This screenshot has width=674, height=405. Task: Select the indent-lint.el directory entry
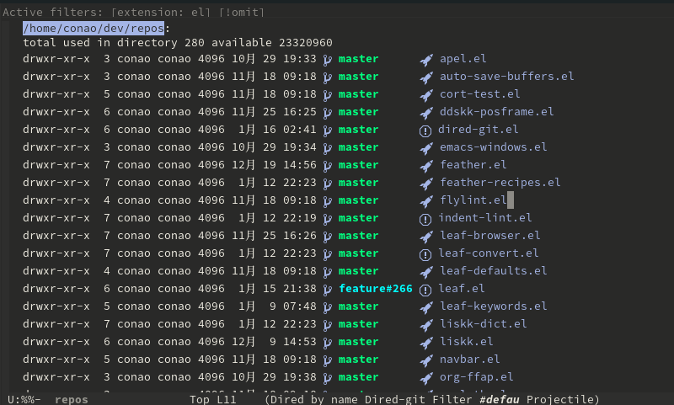pyautogui.click(x=485, y=217)
